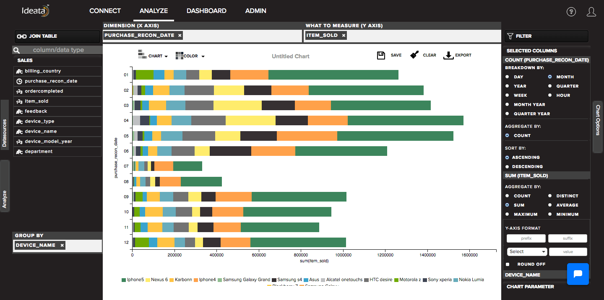Click the FILTER button
The image size is (604, 300).
click(546, 36)
